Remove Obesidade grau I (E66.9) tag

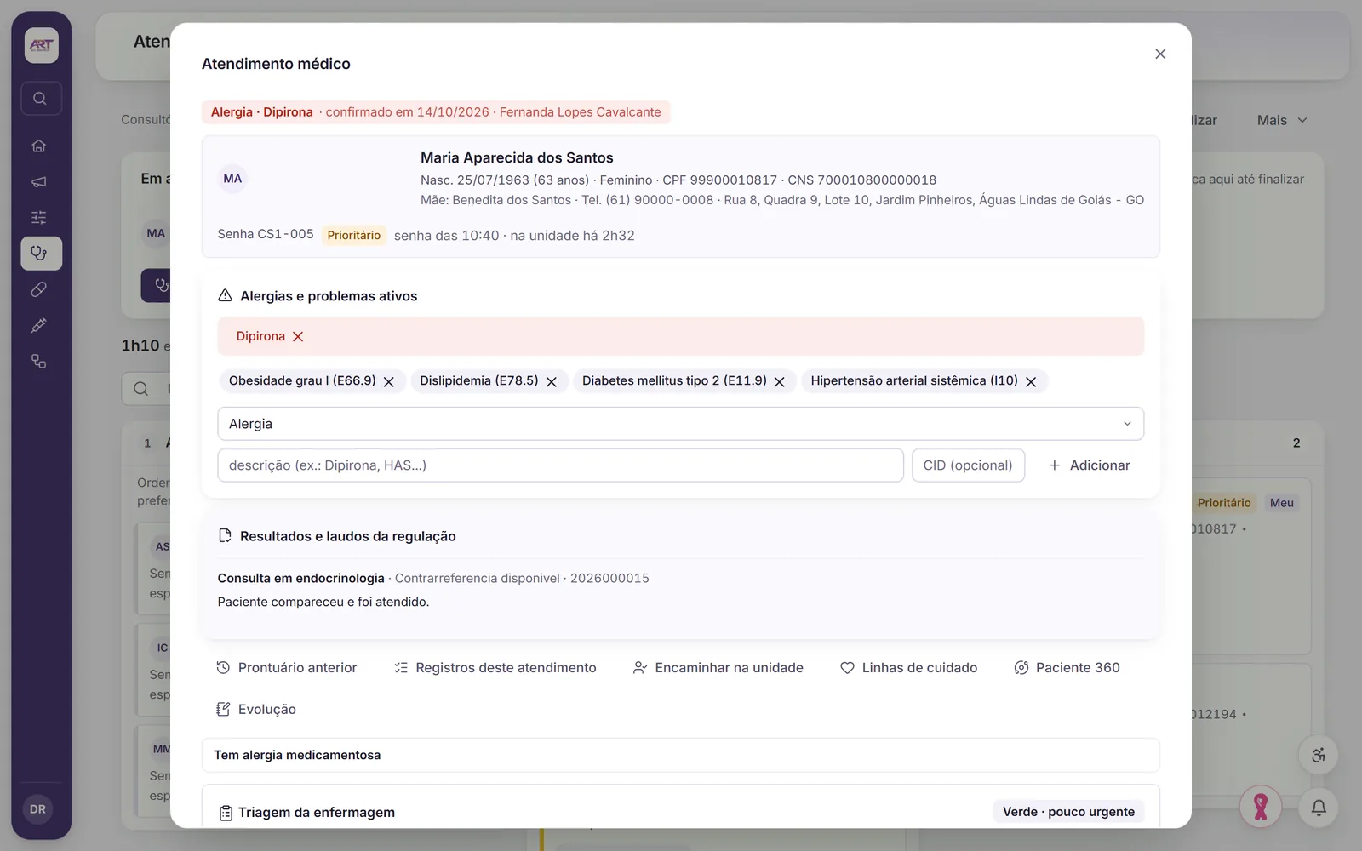click(389, 382)
